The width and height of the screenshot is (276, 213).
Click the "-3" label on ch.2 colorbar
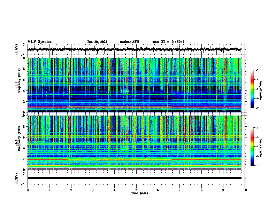(x=257, y=128)
